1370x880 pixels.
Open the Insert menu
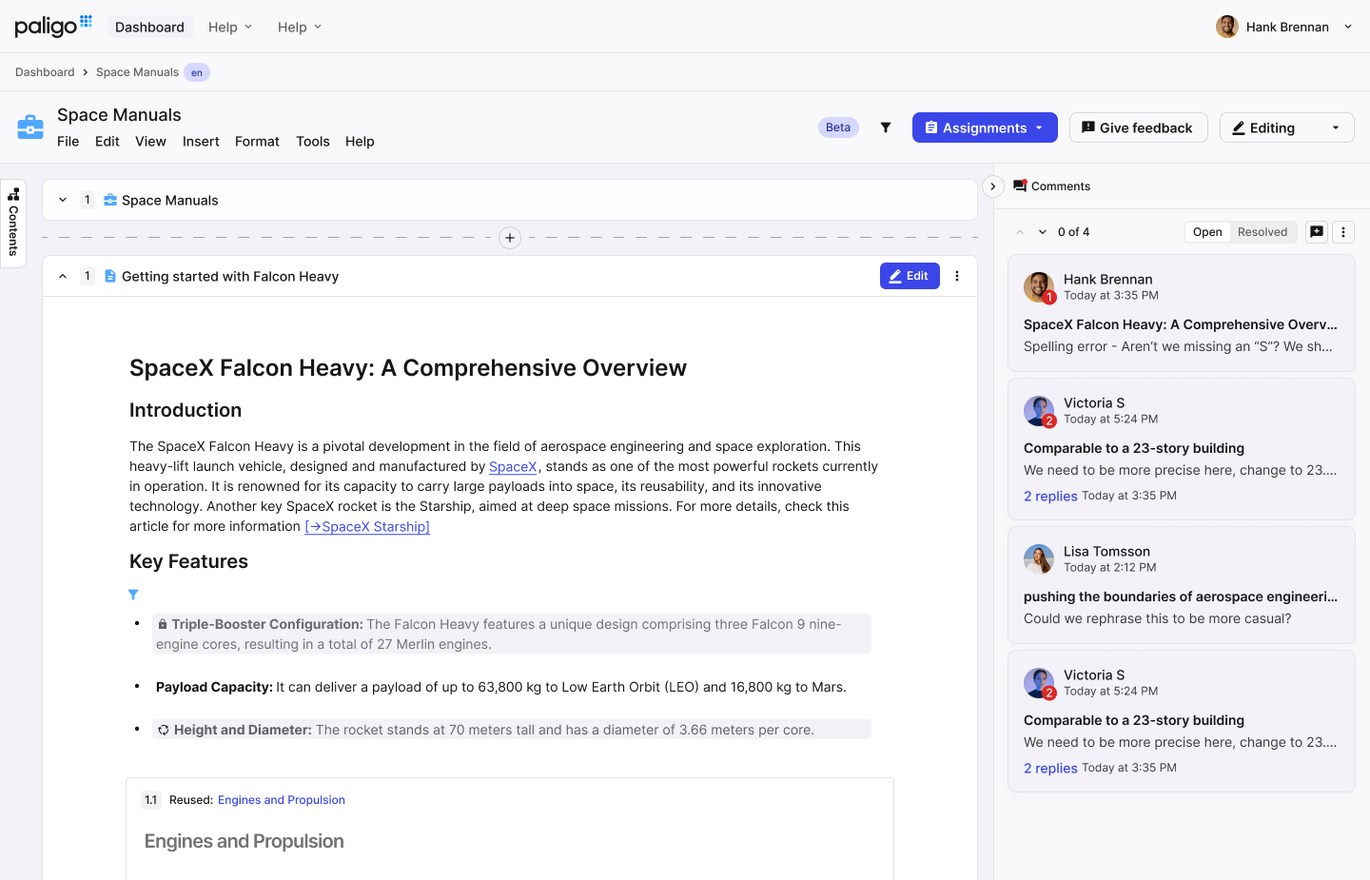(x=201, y=142)
